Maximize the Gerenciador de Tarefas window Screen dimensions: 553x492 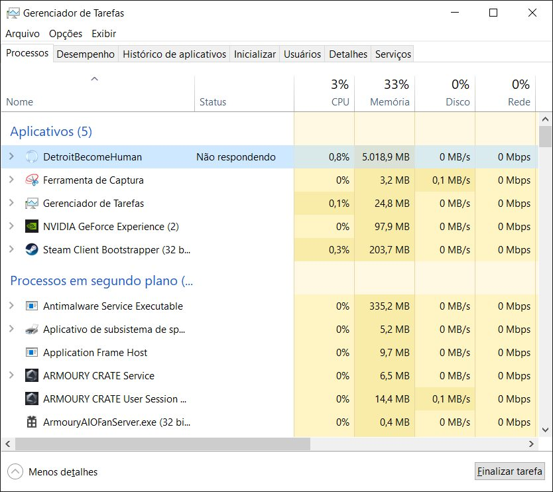pyautogui.click(x=493, y=13)
